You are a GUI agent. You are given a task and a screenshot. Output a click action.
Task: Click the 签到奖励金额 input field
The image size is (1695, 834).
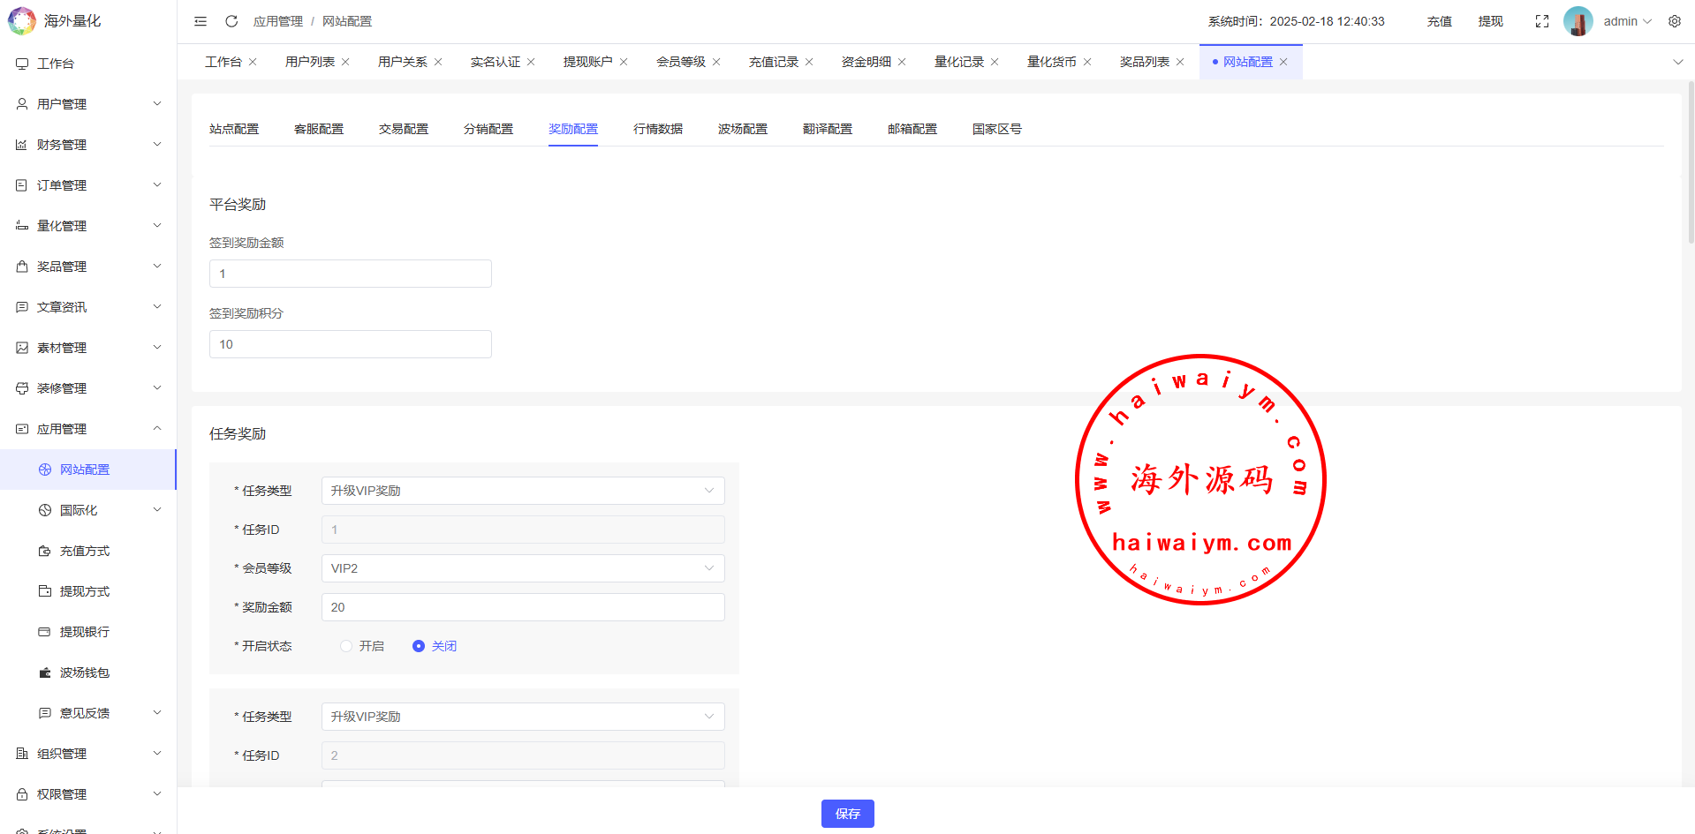pos(351,274)
